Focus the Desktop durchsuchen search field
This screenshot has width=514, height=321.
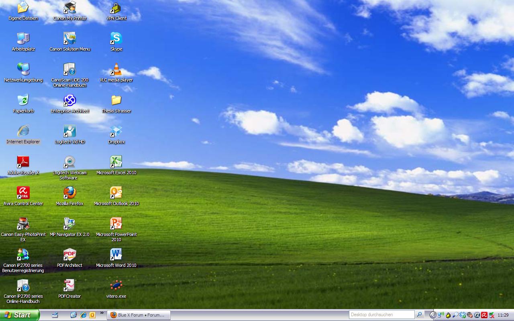(x=381, y=315)
